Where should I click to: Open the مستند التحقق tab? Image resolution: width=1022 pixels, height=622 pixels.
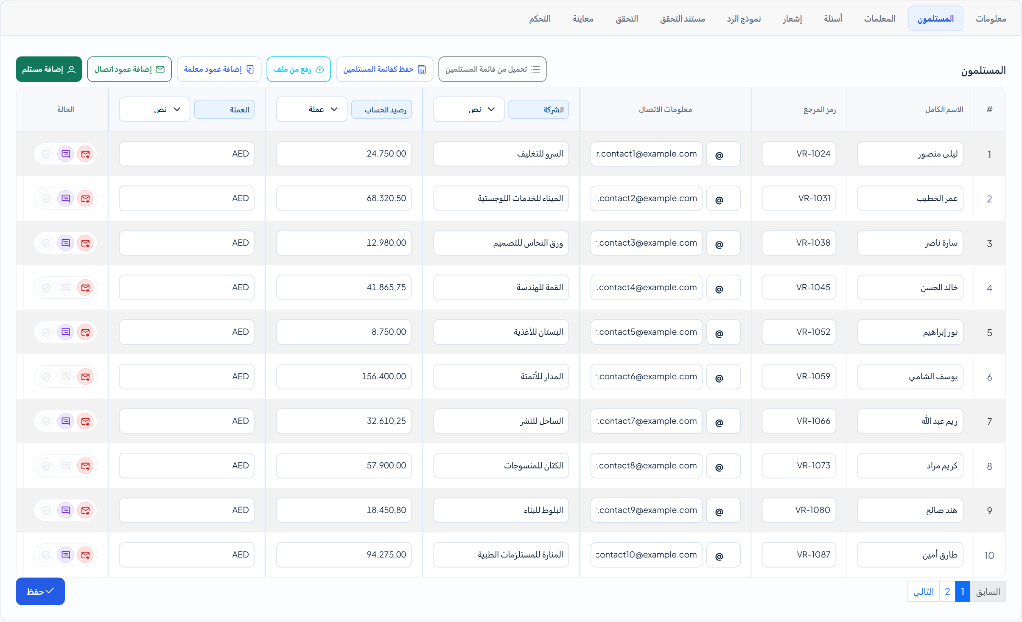tap(682, 19)
